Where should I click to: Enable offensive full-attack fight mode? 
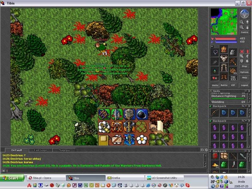click(x=242, y=51)
